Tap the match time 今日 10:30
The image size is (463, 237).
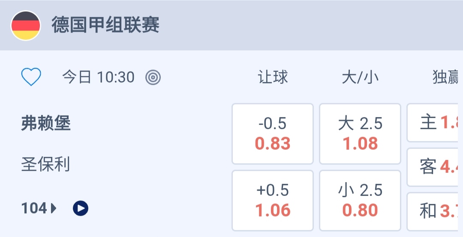point(98,77)
